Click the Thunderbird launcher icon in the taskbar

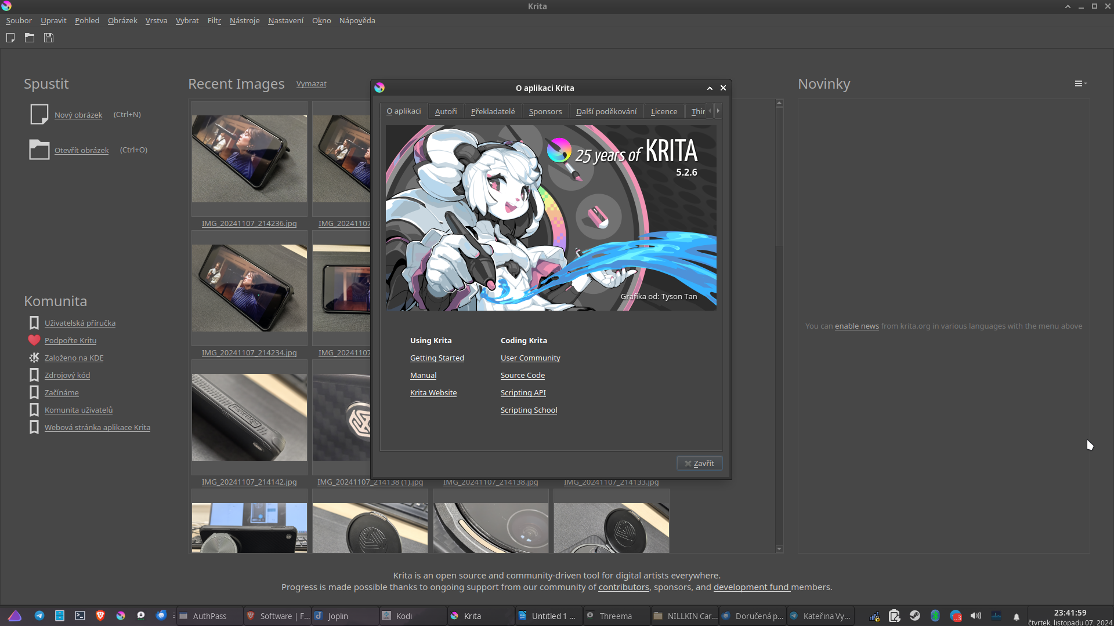click(x=161, y=616)
